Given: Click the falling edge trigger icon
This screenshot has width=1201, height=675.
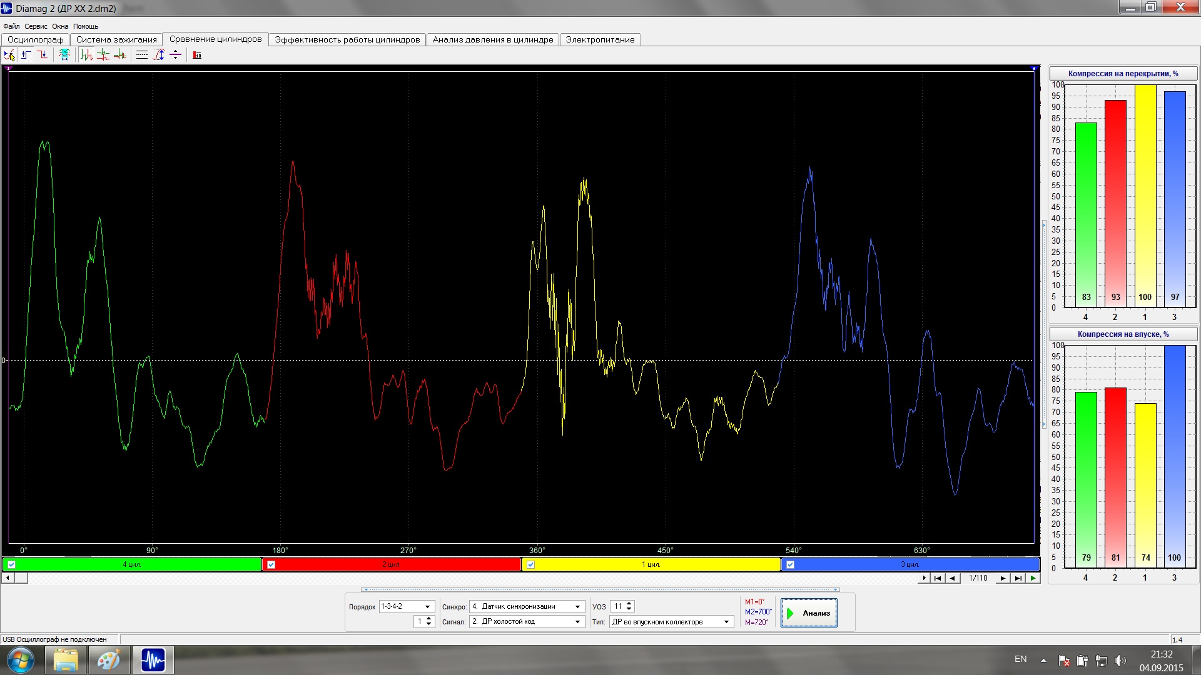Looking at the screenshot, I should point(43,55).
